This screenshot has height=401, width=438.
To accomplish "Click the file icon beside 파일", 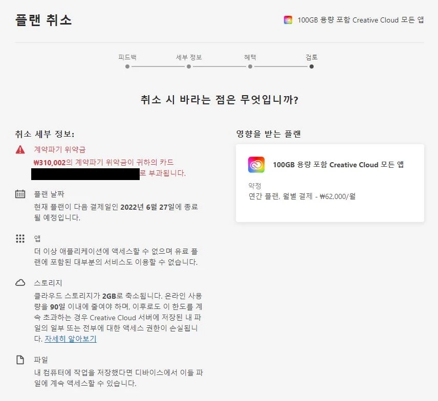I will (20, 360).
